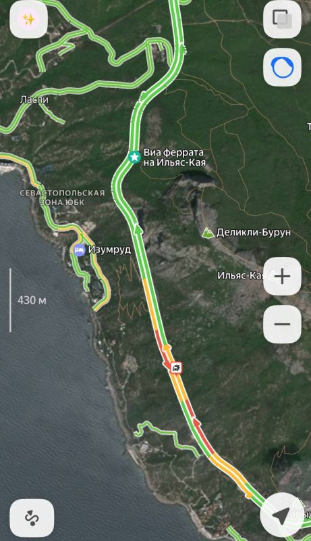The height and width of the screenshot is (541, 311).
Task: Select the Виа феррата star marker
Action: tap(134, 157)
